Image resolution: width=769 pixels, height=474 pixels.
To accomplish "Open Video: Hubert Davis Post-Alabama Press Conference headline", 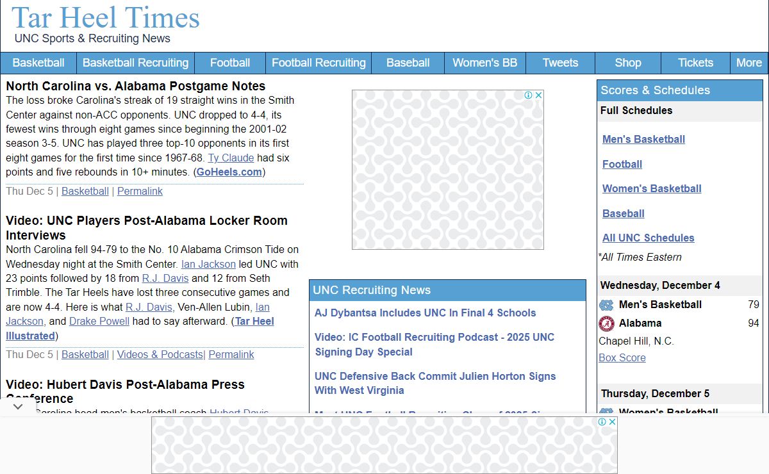I will click(125, 391).
